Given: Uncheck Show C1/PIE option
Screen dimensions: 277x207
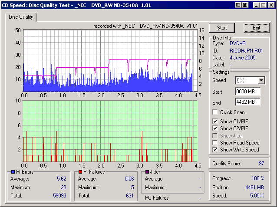Looking at the screenshot, I should coord(215,121).
